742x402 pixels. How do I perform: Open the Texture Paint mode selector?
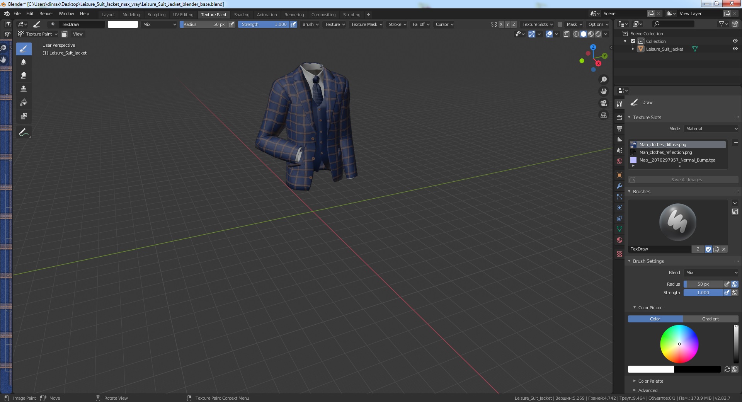coord(38,34)
